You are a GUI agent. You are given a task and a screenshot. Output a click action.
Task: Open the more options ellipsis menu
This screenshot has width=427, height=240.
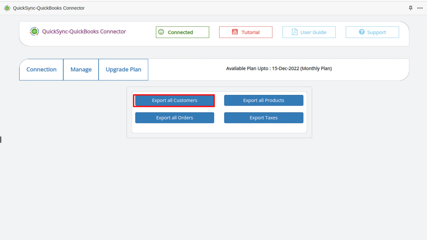(x=420, y=8)
